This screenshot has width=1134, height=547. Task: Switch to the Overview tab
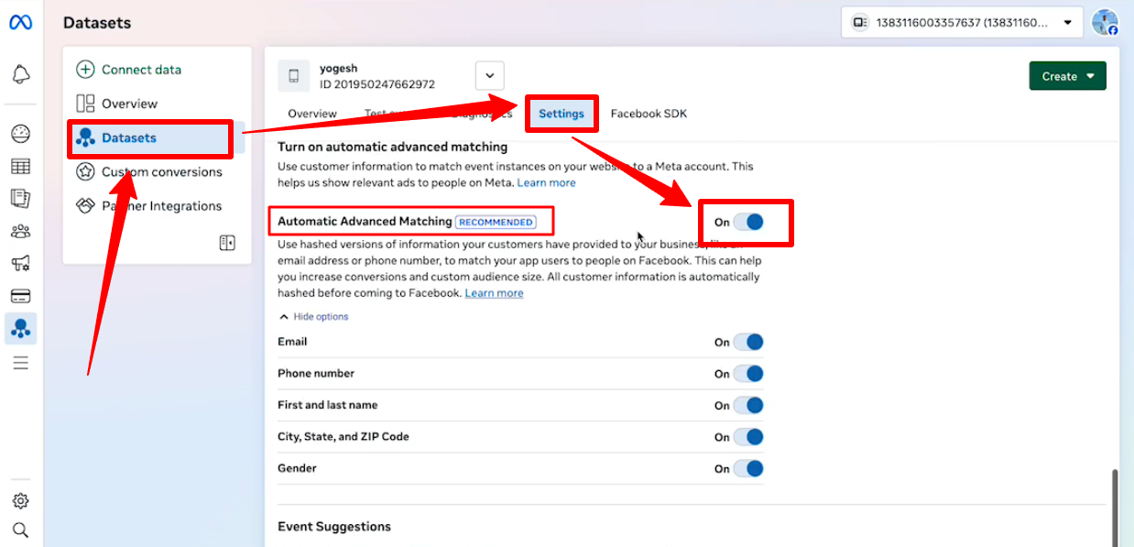312,114
